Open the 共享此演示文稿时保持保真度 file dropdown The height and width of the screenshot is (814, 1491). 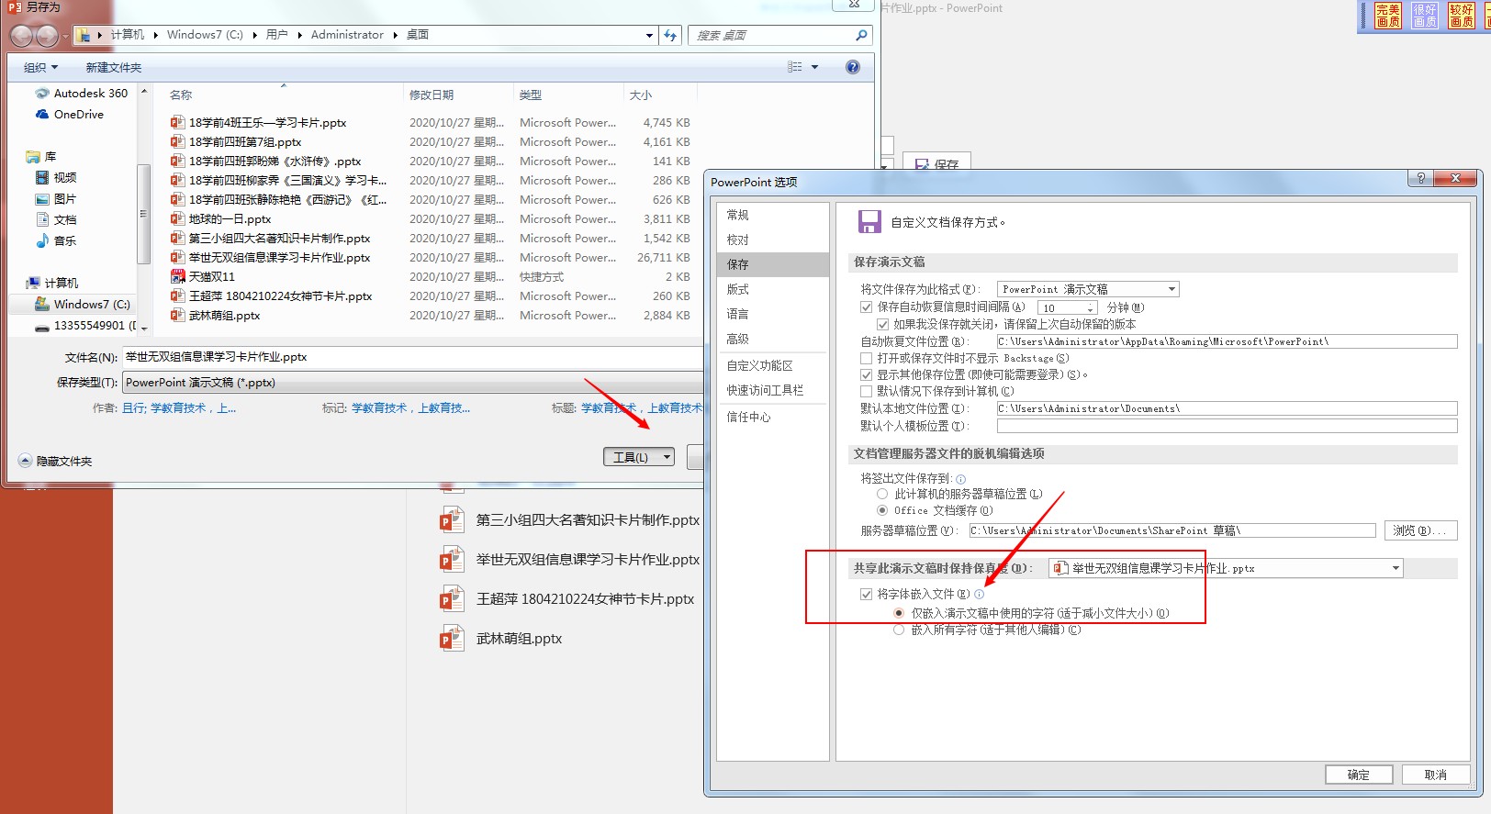point(1226,568)
